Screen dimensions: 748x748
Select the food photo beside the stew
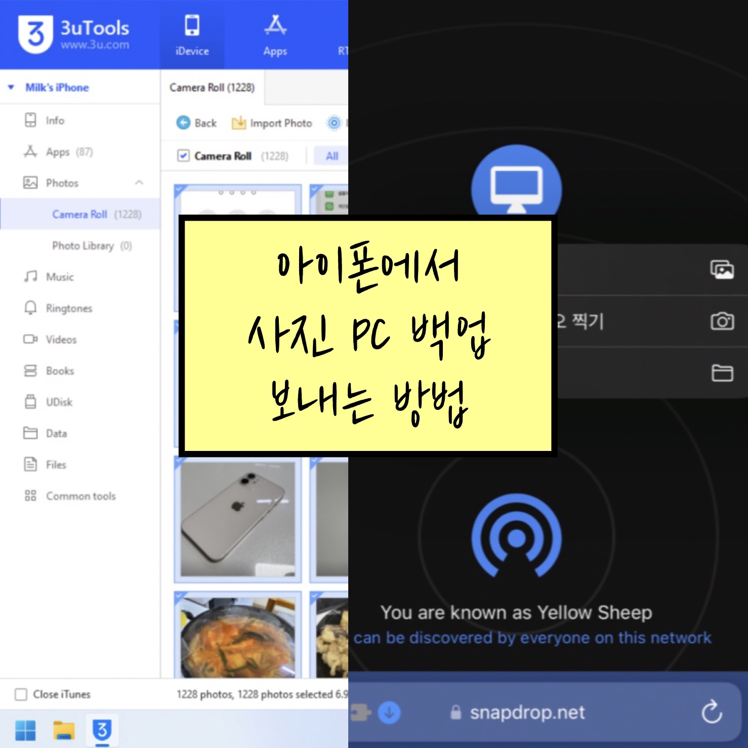(x=329, y=635)
